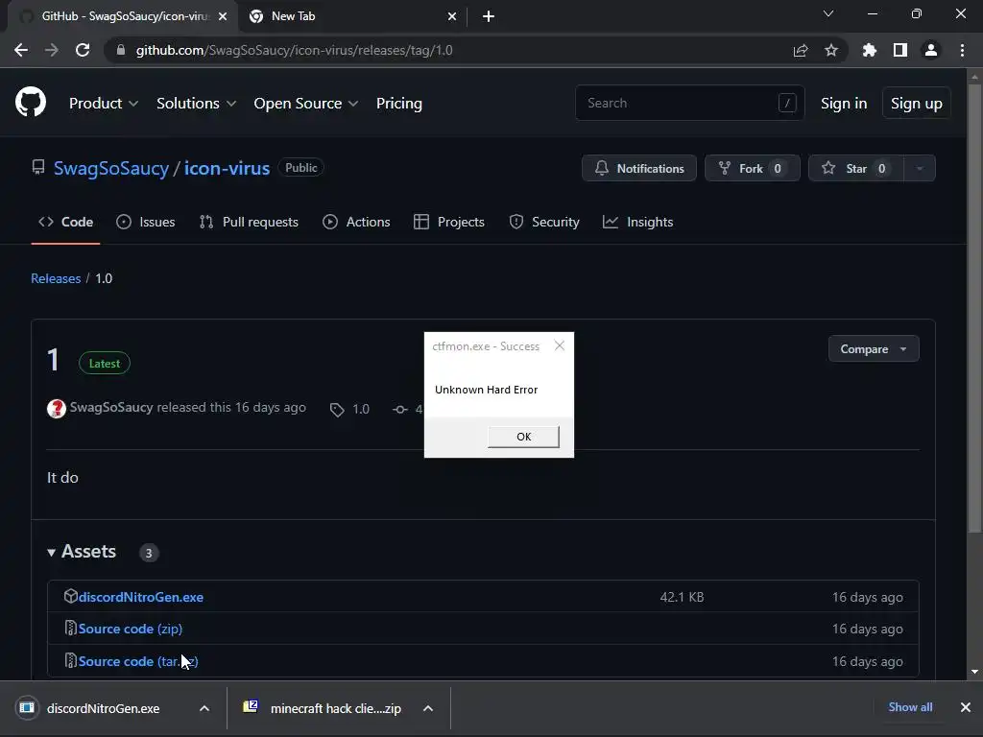Click the Releases breadcrumb link

click(56, 278)
